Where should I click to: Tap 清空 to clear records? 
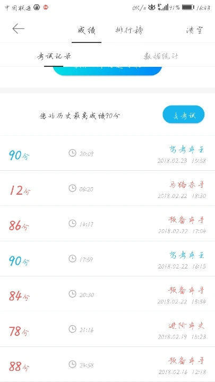click(194, 30)
